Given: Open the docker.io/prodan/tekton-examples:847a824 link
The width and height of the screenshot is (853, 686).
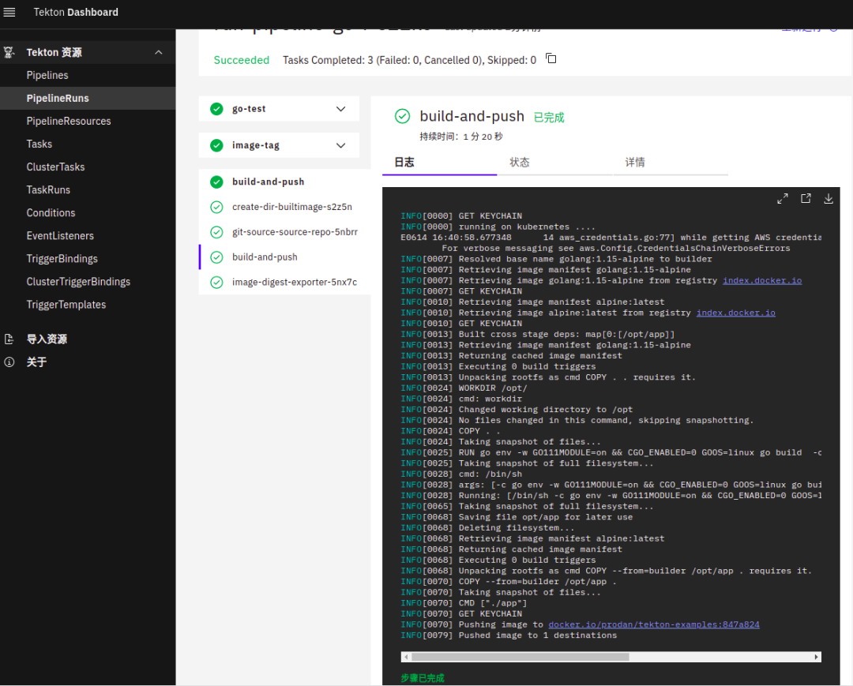Looking at the screenshot, I should coord(653,624).
